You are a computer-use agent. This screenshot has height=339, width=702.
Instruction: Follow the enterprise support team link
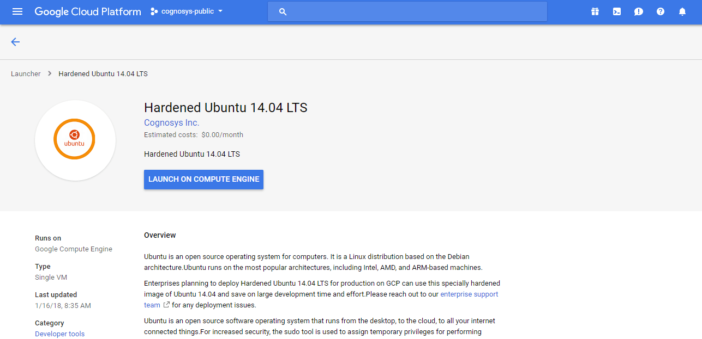(x=469, y=294)
